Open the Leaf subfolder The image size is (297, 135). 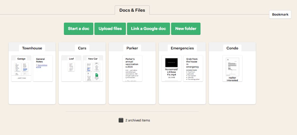pyautogui.click(x=71, y=59)
